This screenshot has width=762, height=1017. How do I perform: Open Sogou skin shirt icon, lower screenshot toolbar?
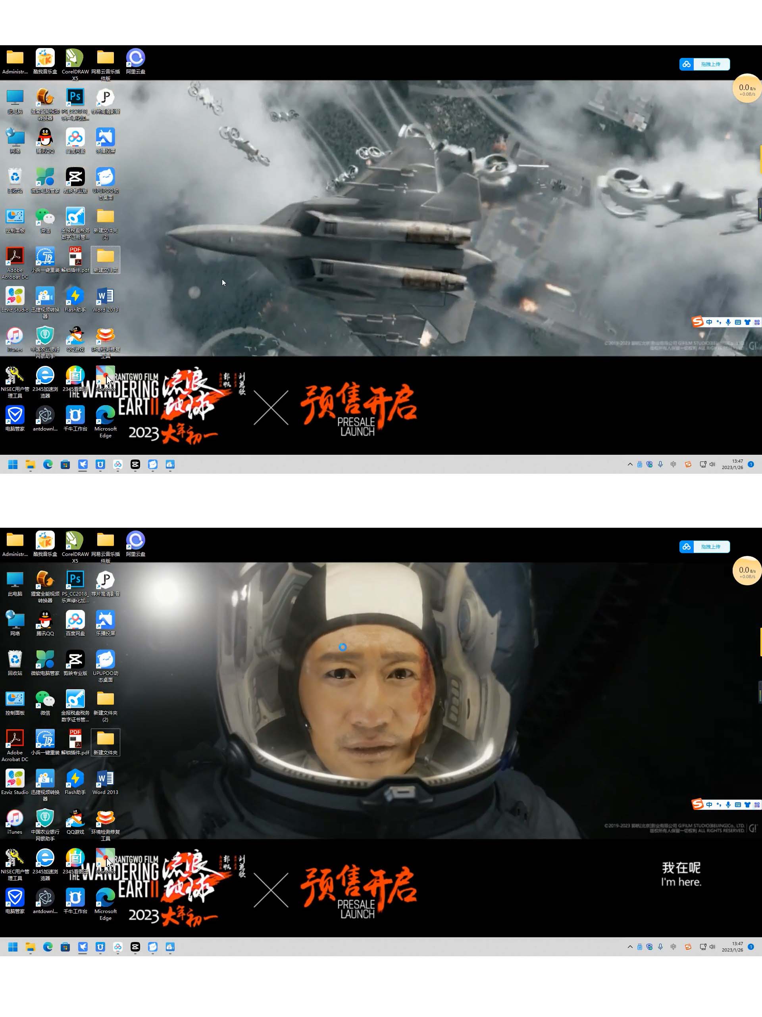coord(747,805)
